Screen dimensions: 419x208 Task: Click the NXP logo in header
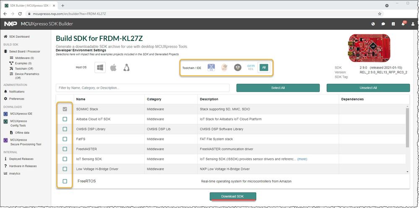pos(10,24)
